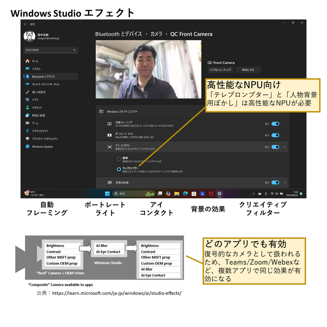Open ゲーム in the Settings navigation
The height and width of the screenshot is (327, 327).
pos(36,123)
